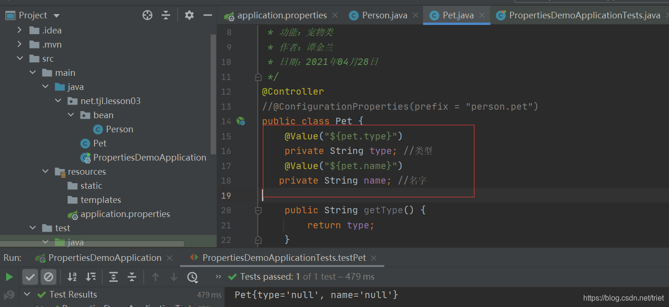Expand the .mvn folder

(x=19, y=44)
